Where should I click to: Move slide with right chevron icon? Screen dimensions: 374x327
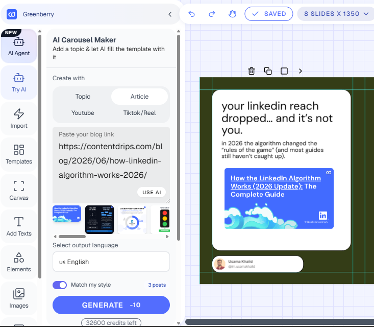(x=301, y=71)
